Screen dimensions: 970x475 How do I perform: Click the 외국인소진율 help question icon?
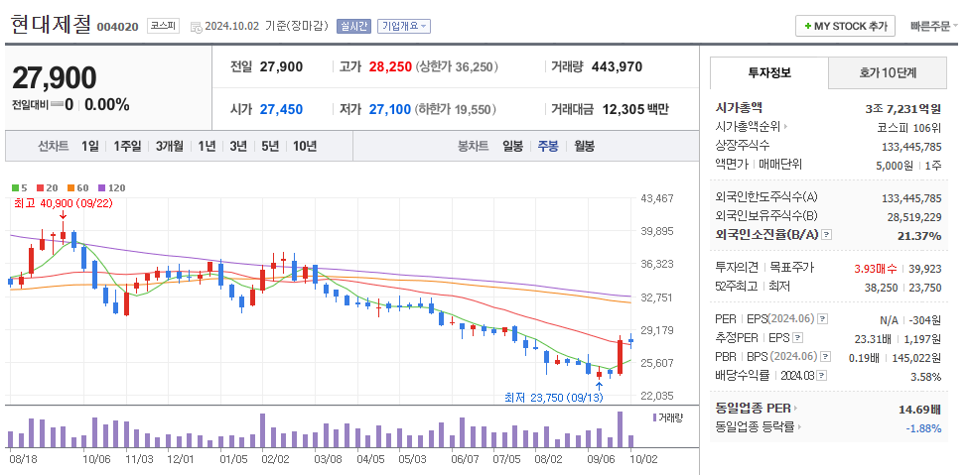[827, 235]
